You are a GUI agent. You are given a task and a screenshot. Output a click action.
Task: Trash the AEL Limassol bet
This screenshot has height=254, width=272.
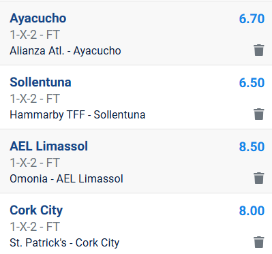coord(259,178)
